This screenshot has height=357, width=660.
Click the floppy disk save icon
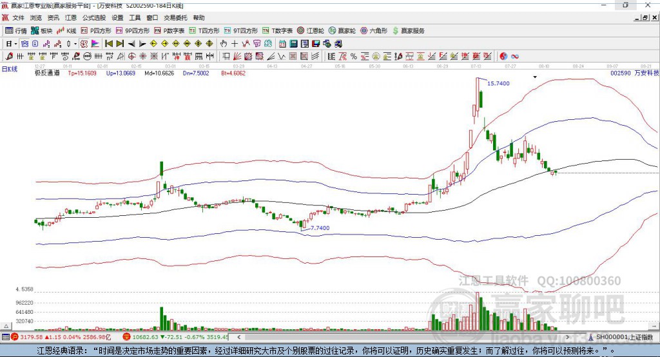point(316,44)
